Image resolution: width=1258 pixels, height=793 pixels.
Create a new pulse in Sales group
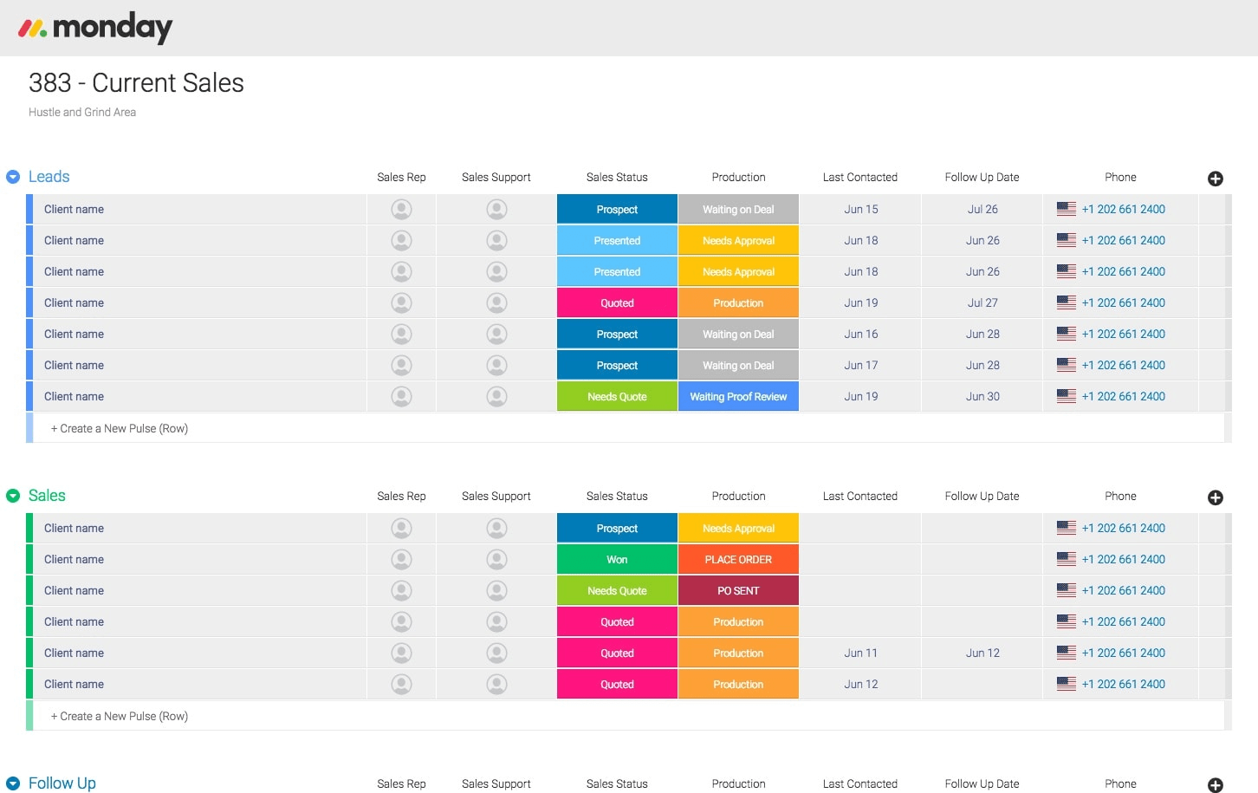click(x=120, y=716)
